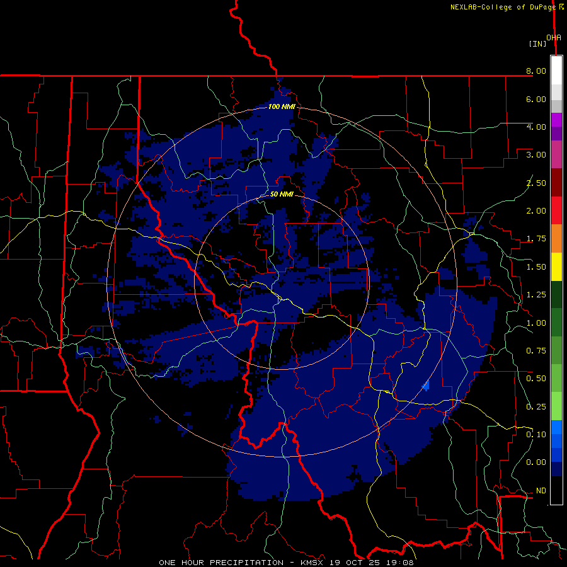Click the 3.00 legend value
The height and width of the screenshot is (567, 567).
[x=536, y=155]
